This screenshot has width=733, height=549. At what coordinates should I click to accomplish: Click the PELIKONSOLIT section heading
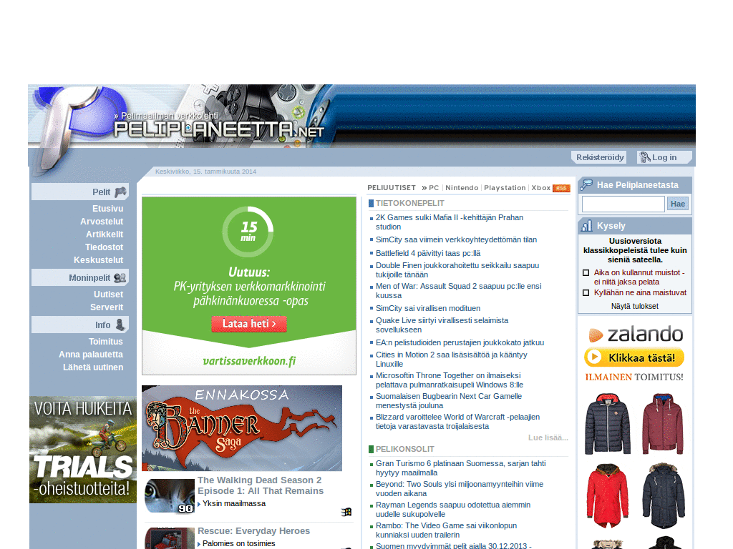405,449
